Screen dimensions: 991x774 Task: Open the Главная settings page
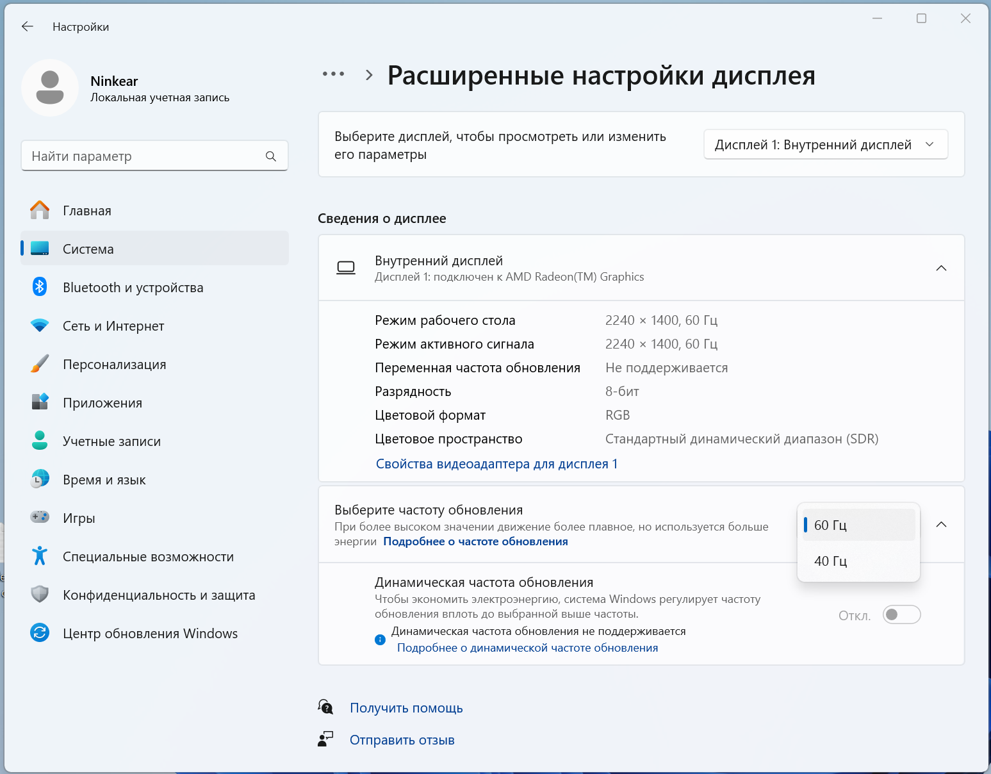(x=87, y=211)
